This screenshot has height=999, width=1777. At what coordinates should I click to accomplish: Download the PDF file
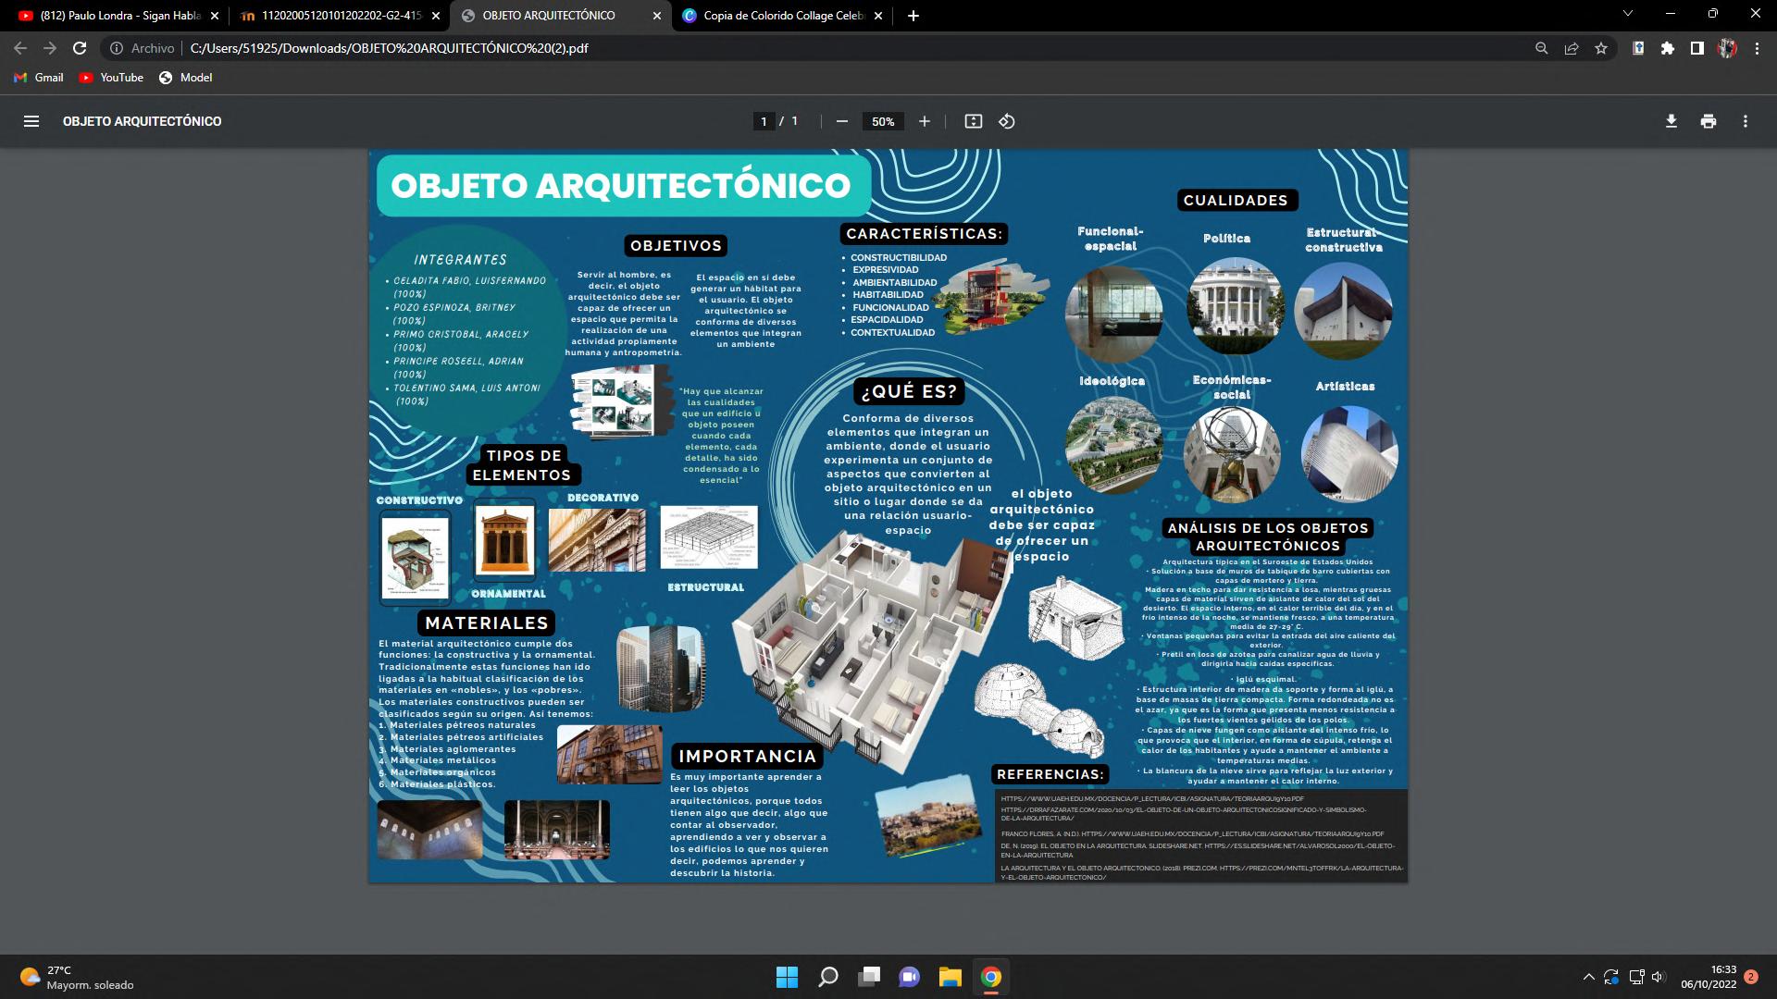1671,121
